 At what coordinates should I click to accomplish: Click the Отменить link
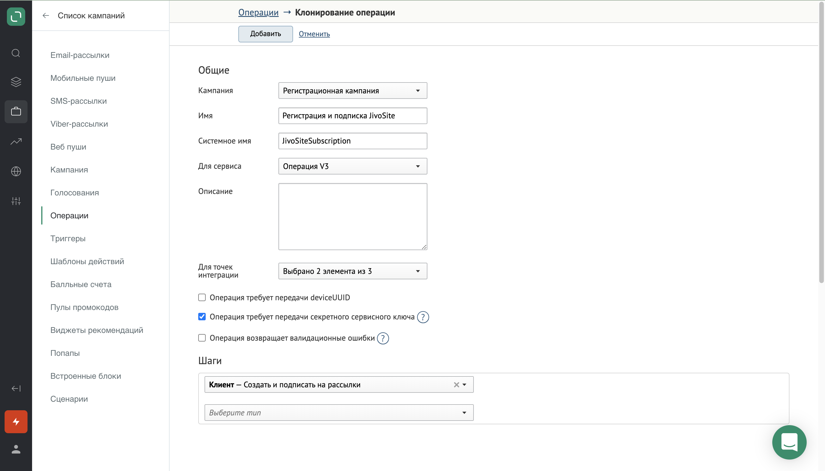click(x=314, y=34)
